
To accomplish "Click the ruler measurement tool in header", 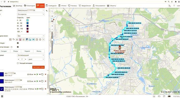I will coord(170,6).
